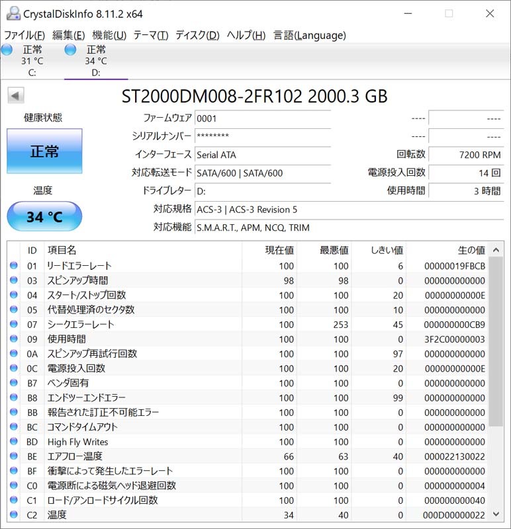Click the ファームウェア field showing 0001
Screen dimensions: 511x529
pos(262,118)
